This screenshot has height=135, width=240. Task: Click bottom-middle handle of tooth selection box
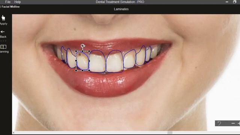pyautogui.click(x=82, y=70)
